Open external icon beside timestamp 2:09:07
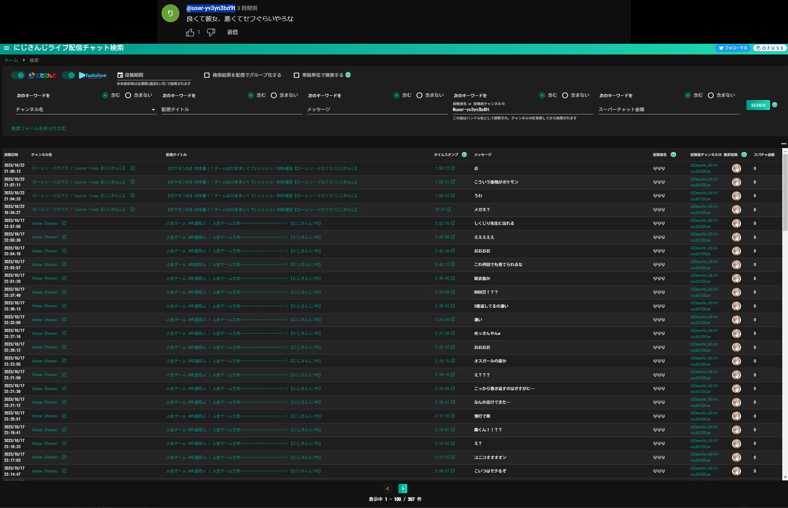This screenshot has height=508, width=788. pyautogui.click(x=453, y=471)
